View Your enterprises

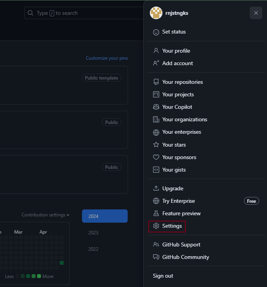coord(206,132)
